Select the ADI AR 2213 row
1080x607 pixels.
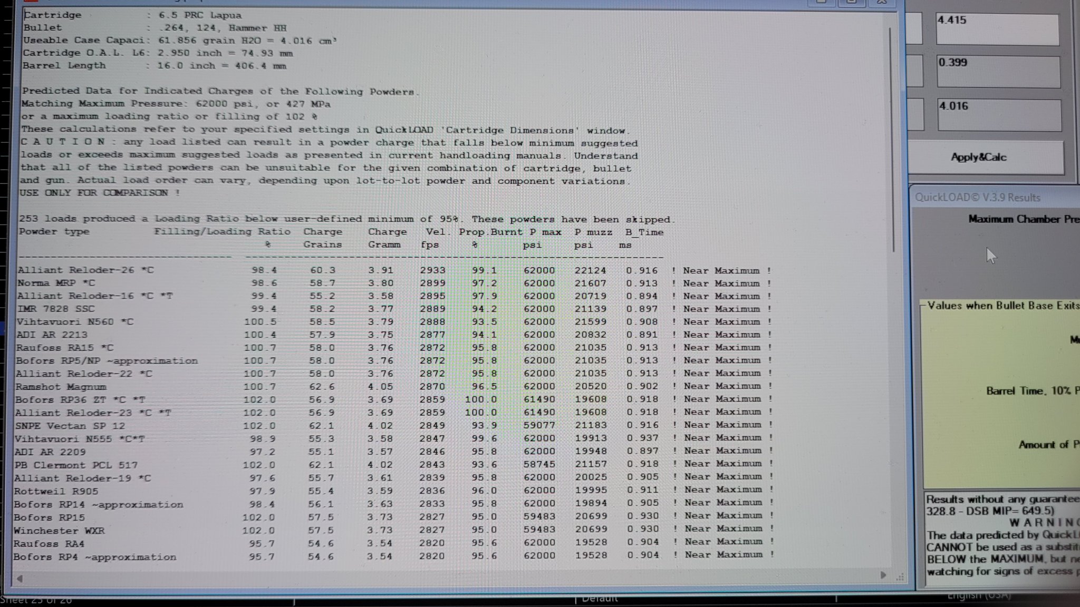395,335
